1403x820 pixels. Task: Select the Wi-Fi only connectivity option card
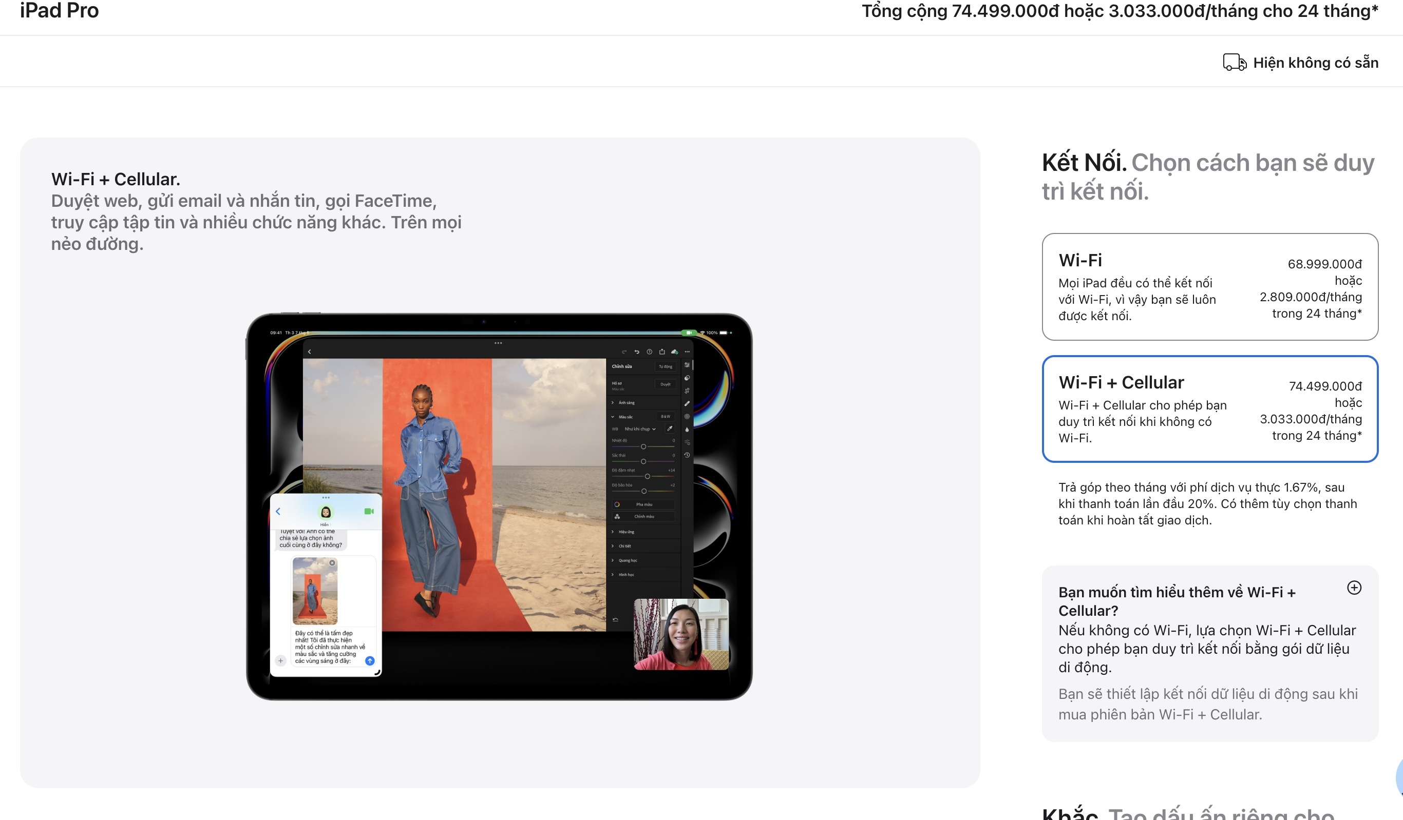[x=1210, y=286]
